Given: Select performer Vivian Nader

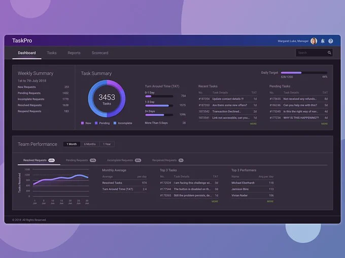Looking at the screenshot, I should (x=253, y=195).
